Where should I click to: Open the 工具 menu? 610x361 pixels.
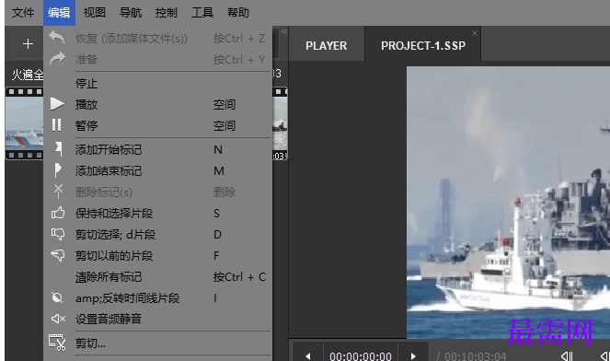[202, 13]
